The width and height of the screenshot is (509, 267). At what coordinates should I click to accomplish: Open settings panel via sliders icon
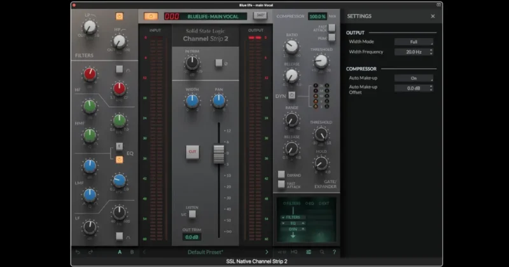309,252
